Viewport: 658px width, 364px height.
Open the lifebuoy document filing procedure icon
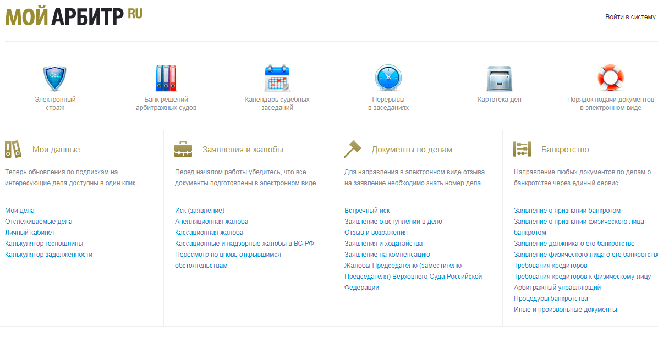[x=611, y=78]
